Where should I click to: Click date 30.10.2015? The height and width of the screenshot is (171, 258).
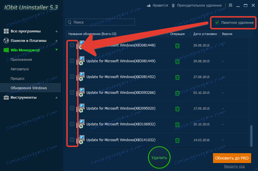[201, 124]
